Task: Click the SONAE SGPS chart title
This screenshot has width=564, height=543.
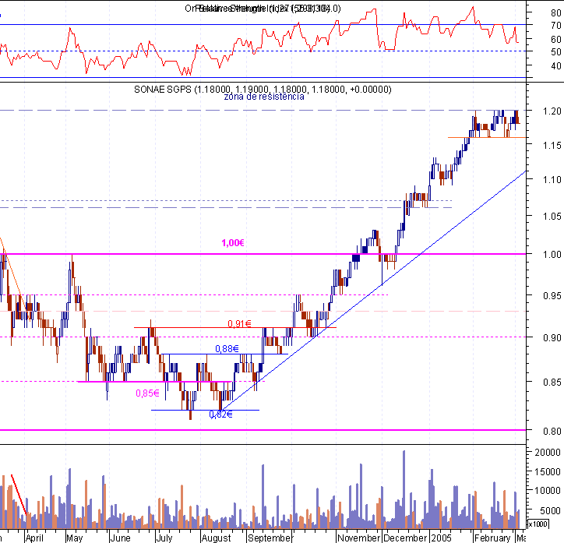Action: 263,89
